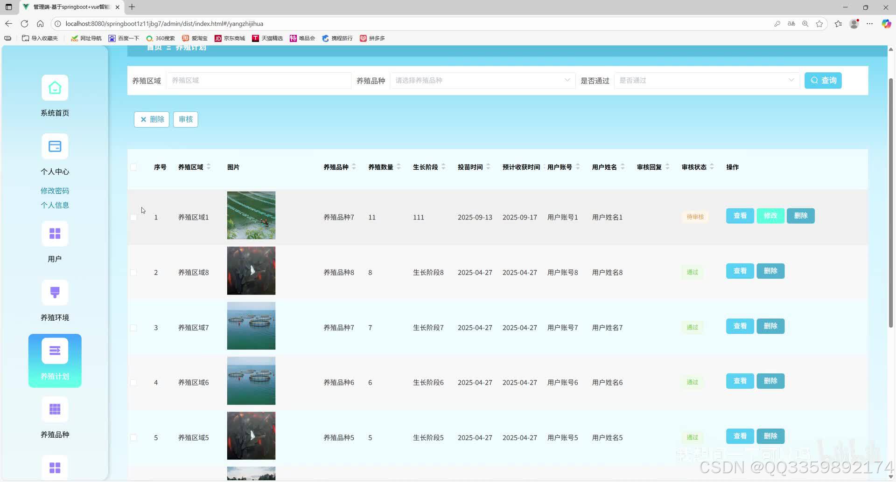Expand the 是否通过 dropdown filter

(x=707, y=80)
